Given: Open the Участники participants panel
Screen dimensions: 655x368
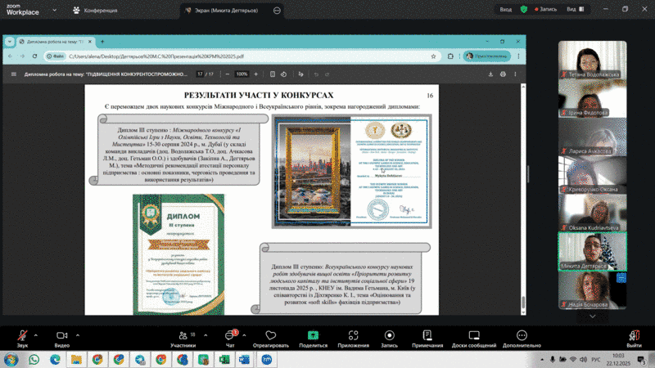Looking at the screenshot, I should [182, 336].
